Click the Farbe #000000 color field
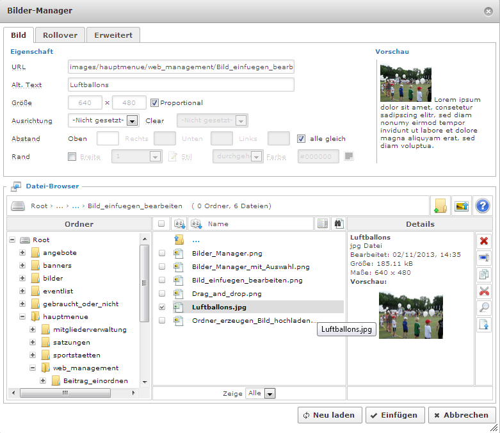 tap(318, 156)
